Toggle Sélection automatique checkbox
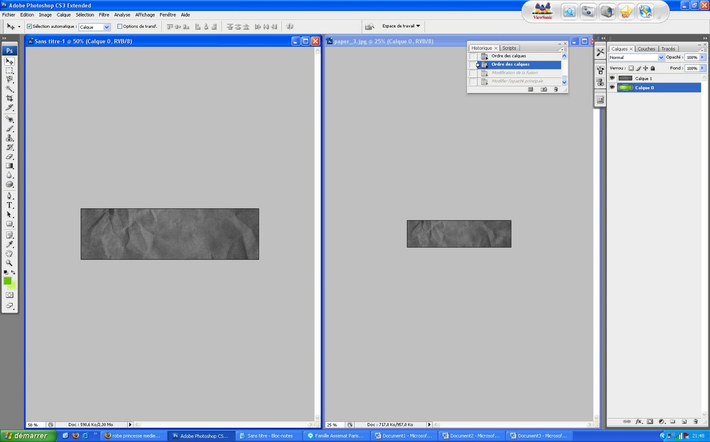Image resolution: width=710 pixels, height=442 pixels. [x=29, y=27]
